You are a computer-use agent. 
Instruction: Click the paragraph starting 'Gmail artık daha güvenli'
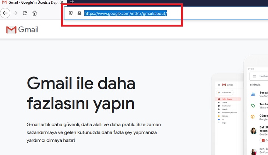coord(94,132)
